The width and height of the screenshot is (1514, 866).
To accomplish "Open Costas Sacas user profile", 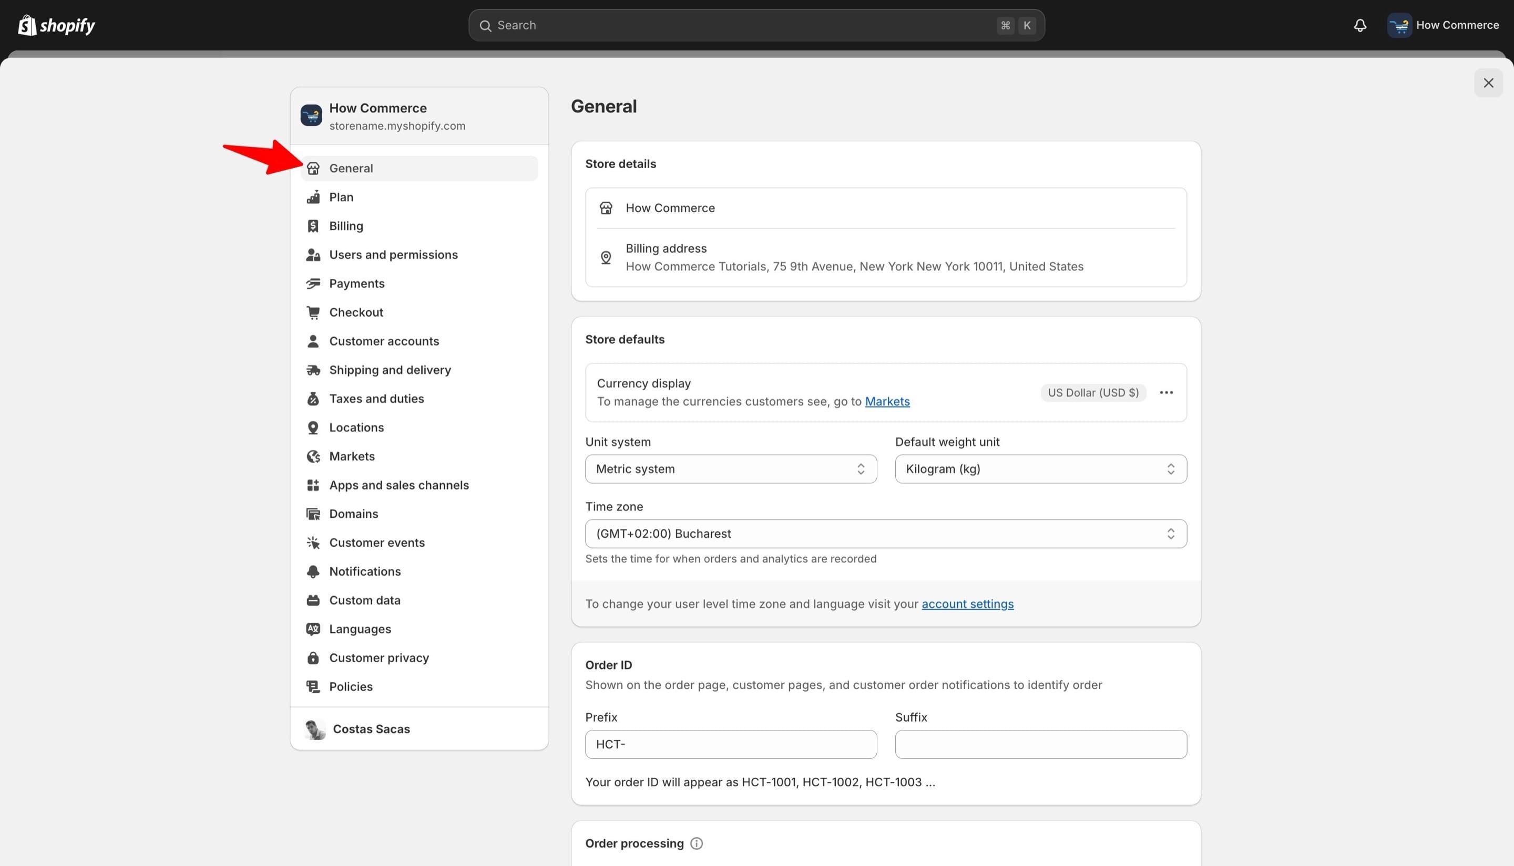I will [x=419, y=729].
